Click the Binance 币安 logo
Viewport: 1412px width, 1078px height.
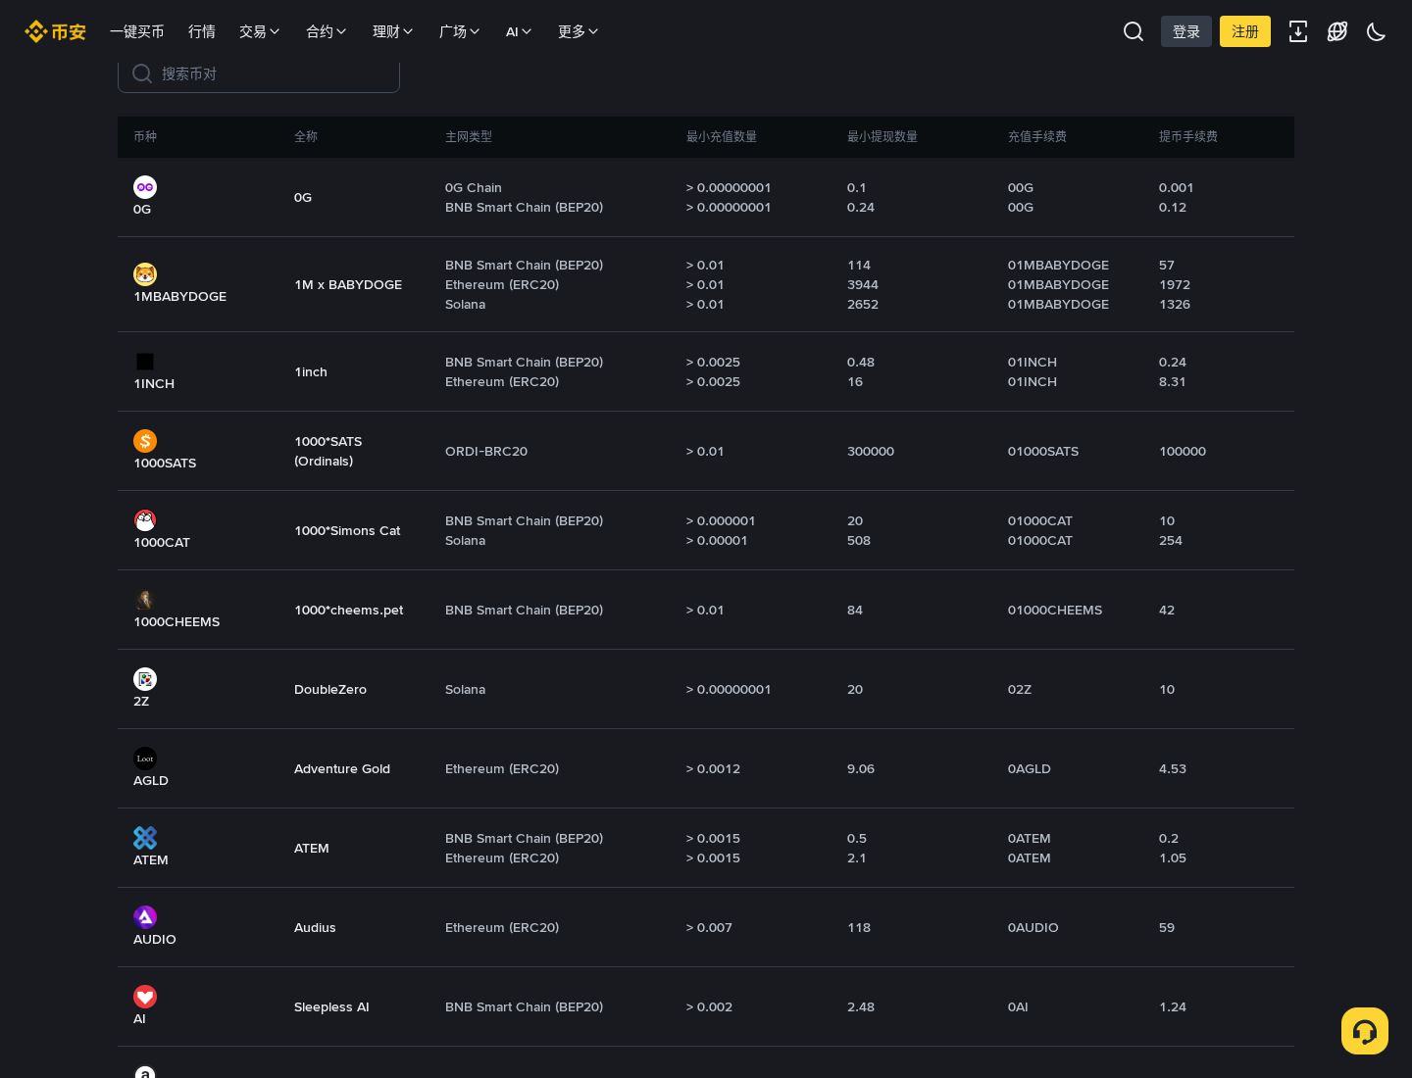click(55, 31)
